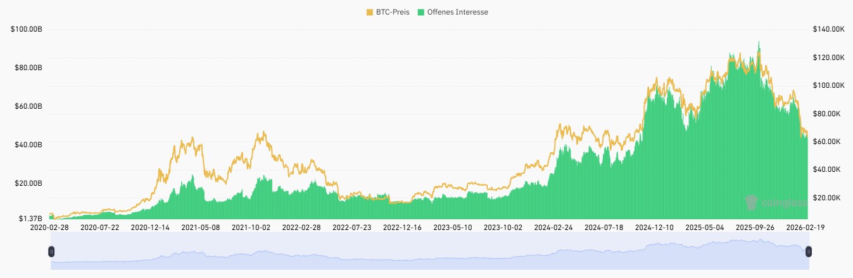
Task: Click the middle of the range navigator
Action: pos(429,251)
